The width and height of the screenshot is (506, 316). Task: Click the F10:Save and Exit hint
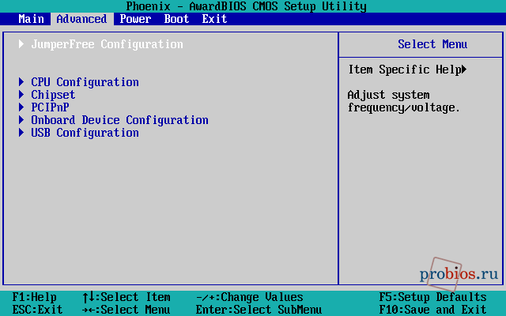(x=433, y=310)
